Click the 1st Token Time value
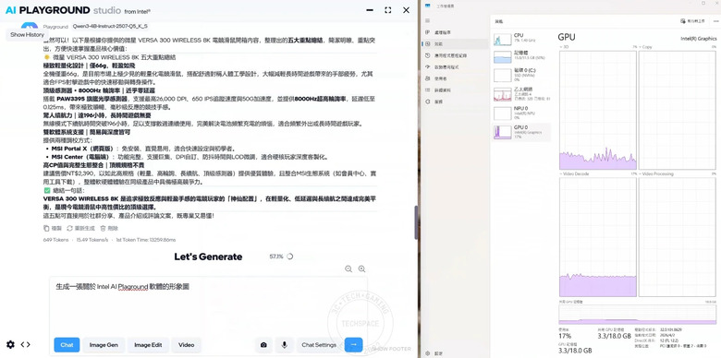The image size is (721, 358). point(146,240)
